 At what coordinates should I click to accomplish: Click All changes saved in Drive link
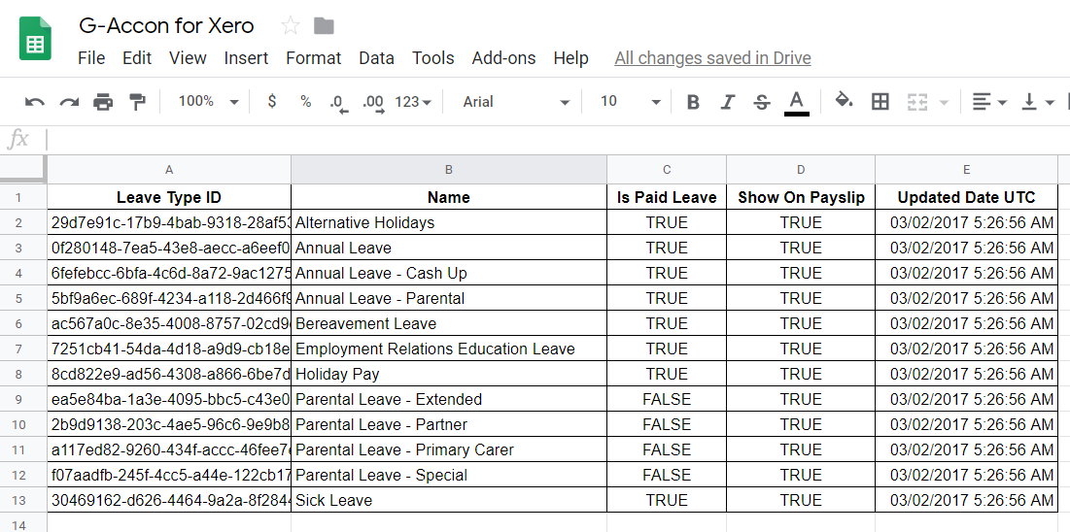[x=712, y=58]
